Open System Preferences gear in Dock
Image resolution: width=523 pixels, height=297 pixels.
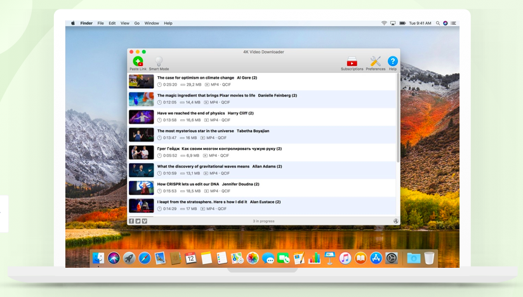(392, 258)
